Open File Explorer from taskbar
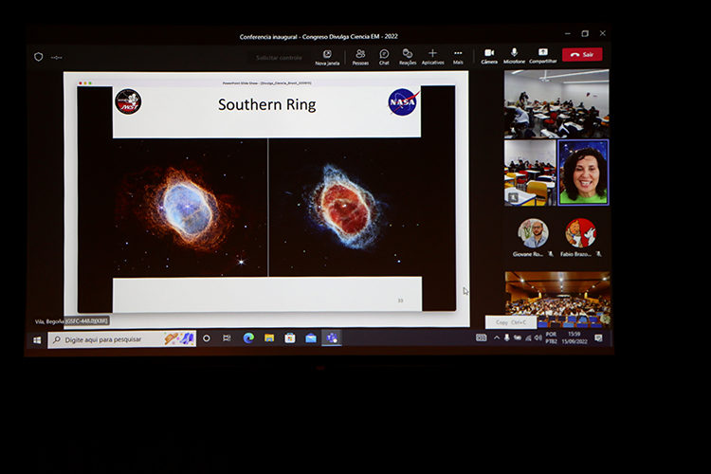The height and width of the screenshot is (474, 711). pyautogui.click(x=269, y=337)
